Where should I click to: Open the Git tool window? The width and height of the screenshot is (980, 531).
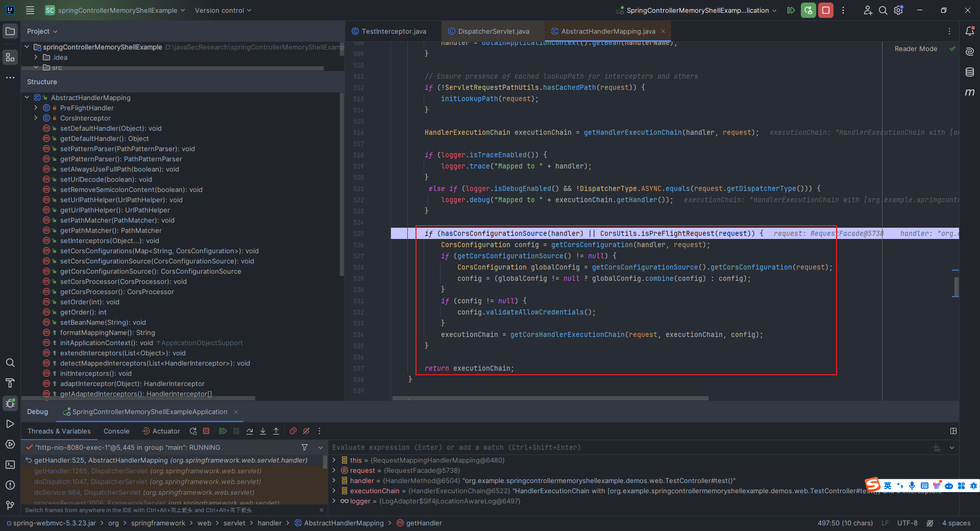tap(10, 505)
